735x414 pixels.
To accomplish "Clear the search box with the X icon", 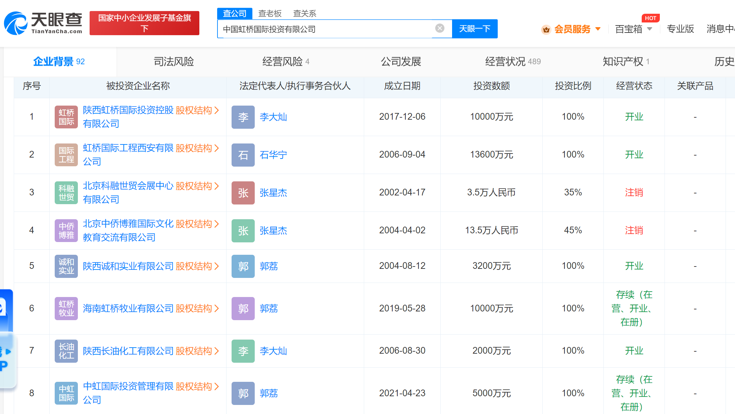I will coord(440,28).
